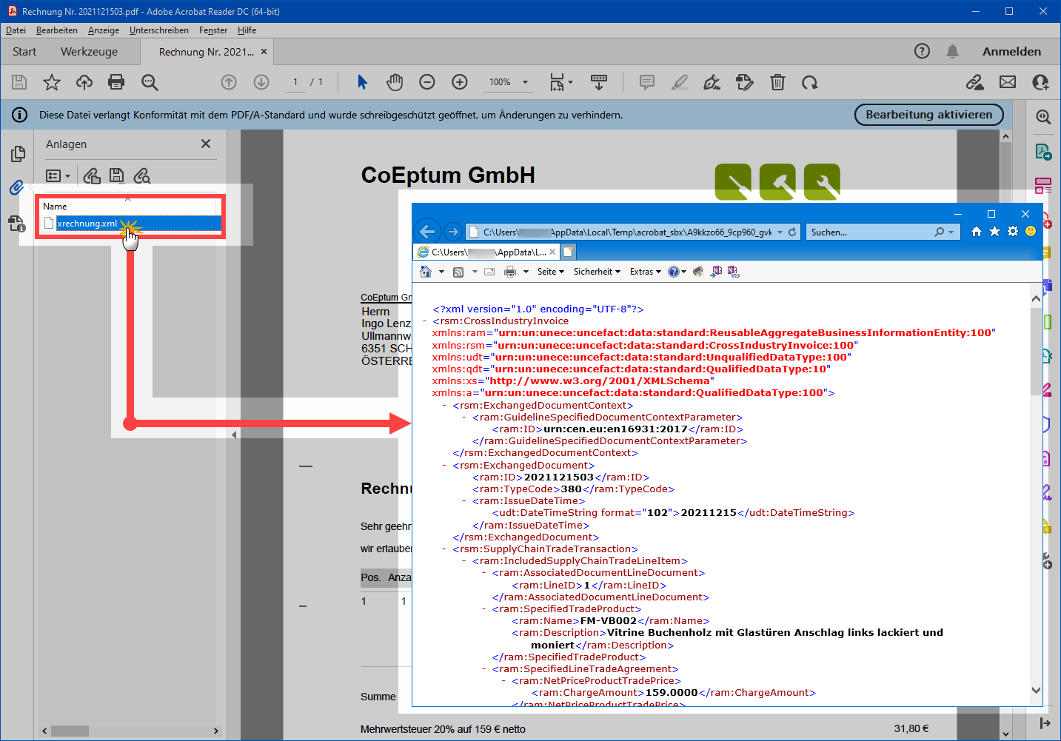Click the page number input field
This screenshot has height=741, width=1061.
point(295,82)
